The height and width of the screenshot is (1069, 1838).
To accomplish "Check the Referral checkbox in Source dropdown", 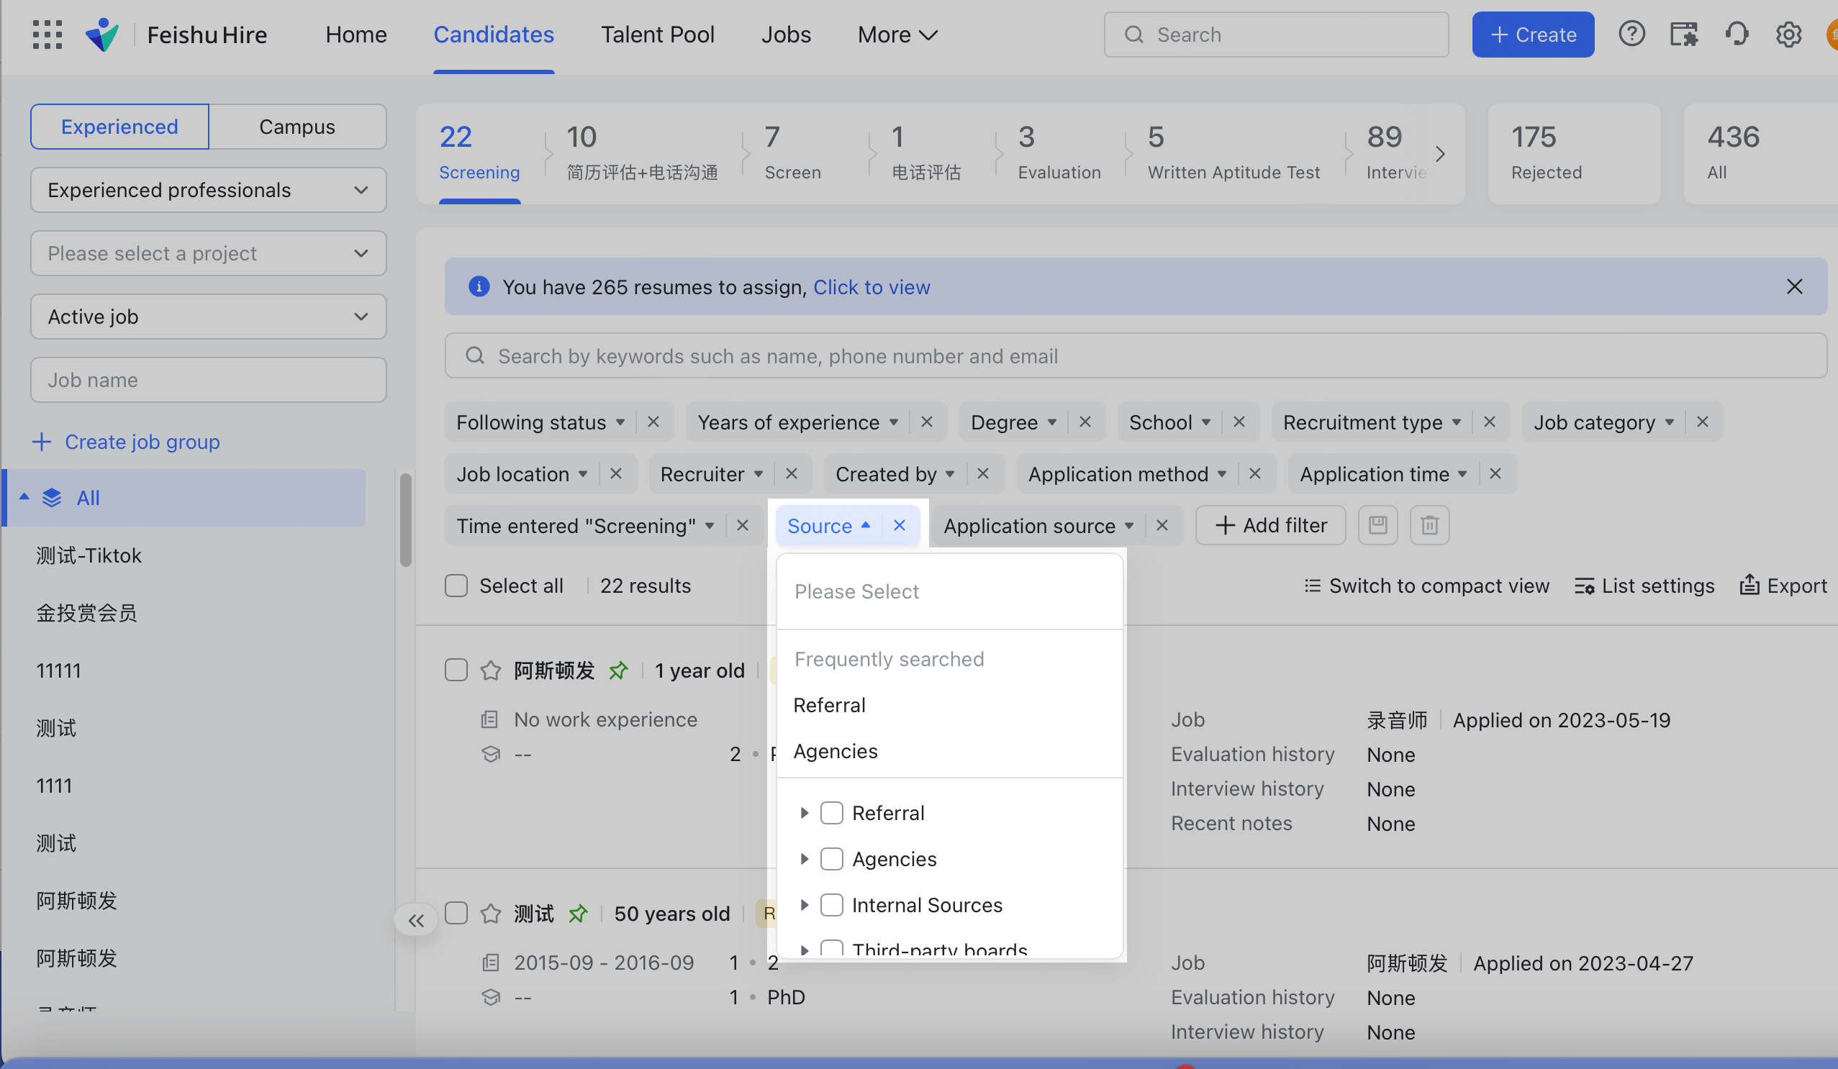I will [x=832, y=812].
